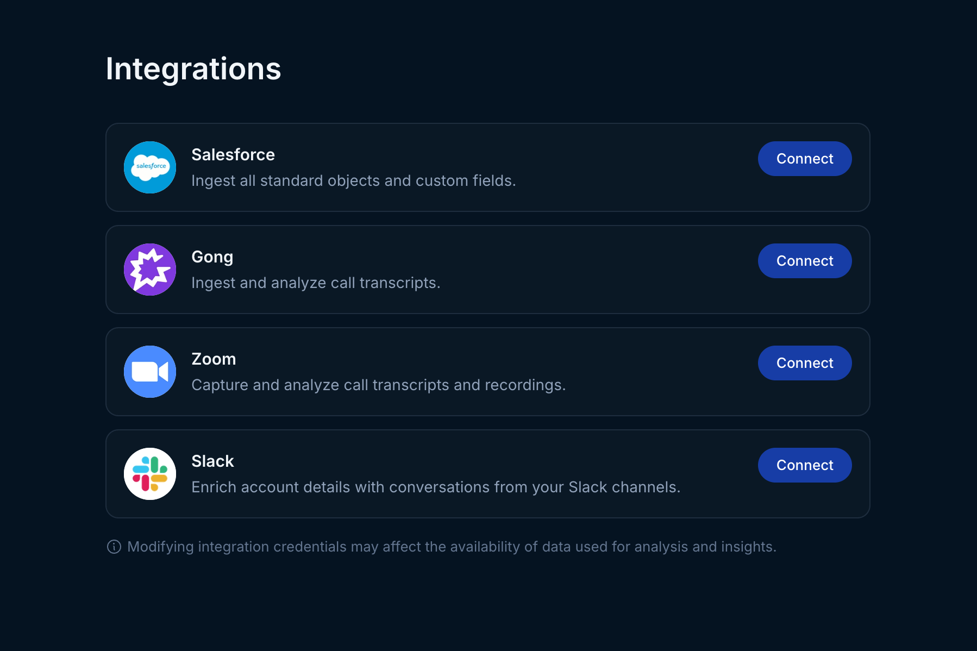Screen dimensions: 977x651
Task: Click the colorful Slack logo icon
Action: click(150, 474)
